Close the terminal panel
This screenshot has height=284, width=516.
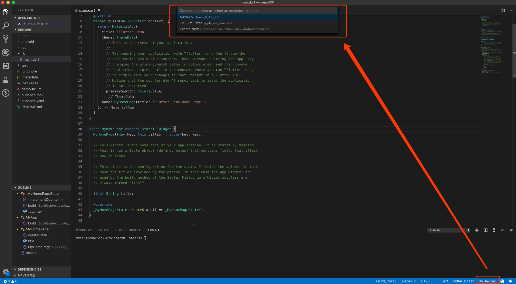tap(511, 230)
